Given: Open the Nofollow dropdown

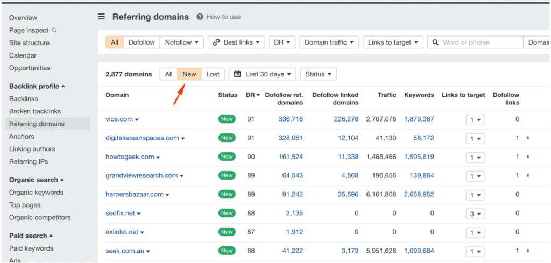Looking at the screenshot, I should (x=182, y=42).
